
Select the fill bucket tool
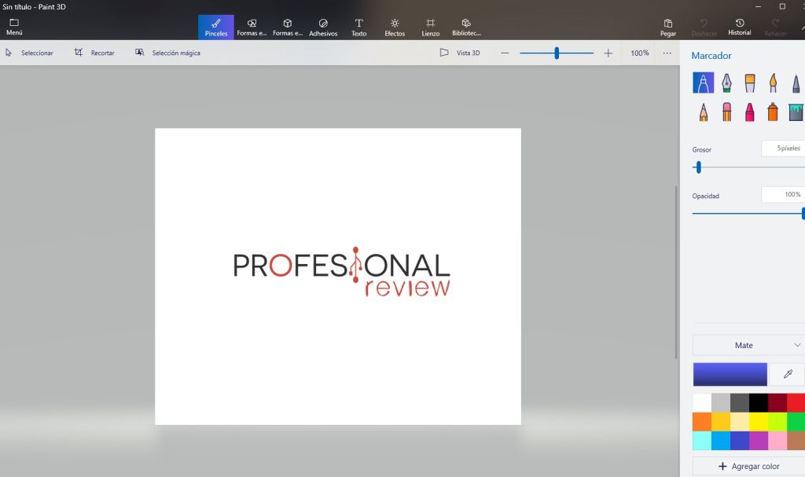point(796,112)
